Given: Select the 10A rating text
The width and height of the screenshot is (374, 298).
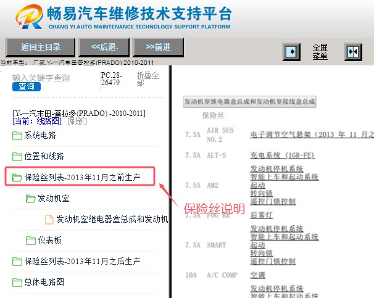Looking at the screenshot, I should (x=191, y=275).
